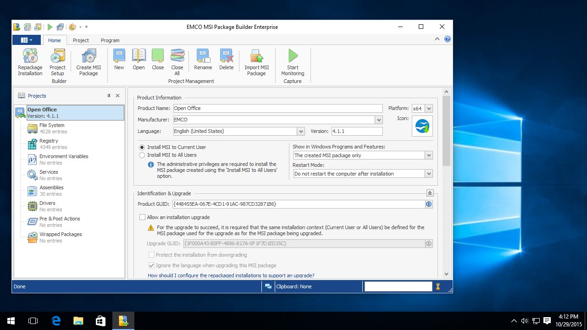This screenshot has width=587, height=330.
Task: Collapse the ribbon with the chevron
Action: (x=437, y=39)
